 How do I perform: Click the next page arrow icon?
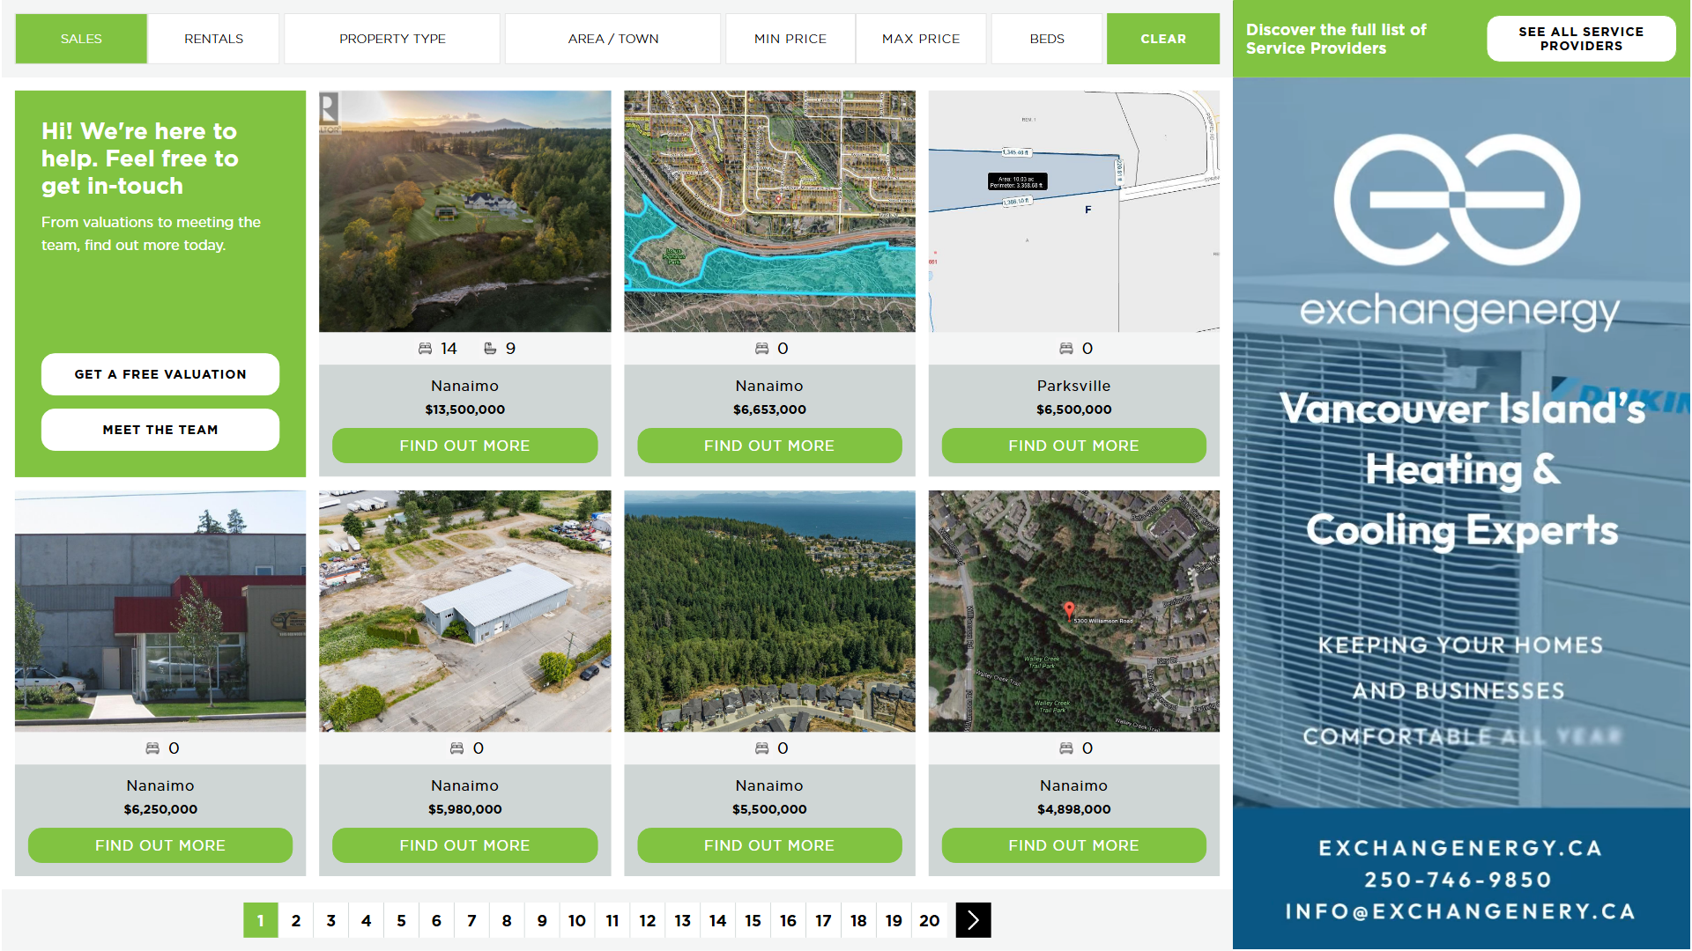pos(973,920)
